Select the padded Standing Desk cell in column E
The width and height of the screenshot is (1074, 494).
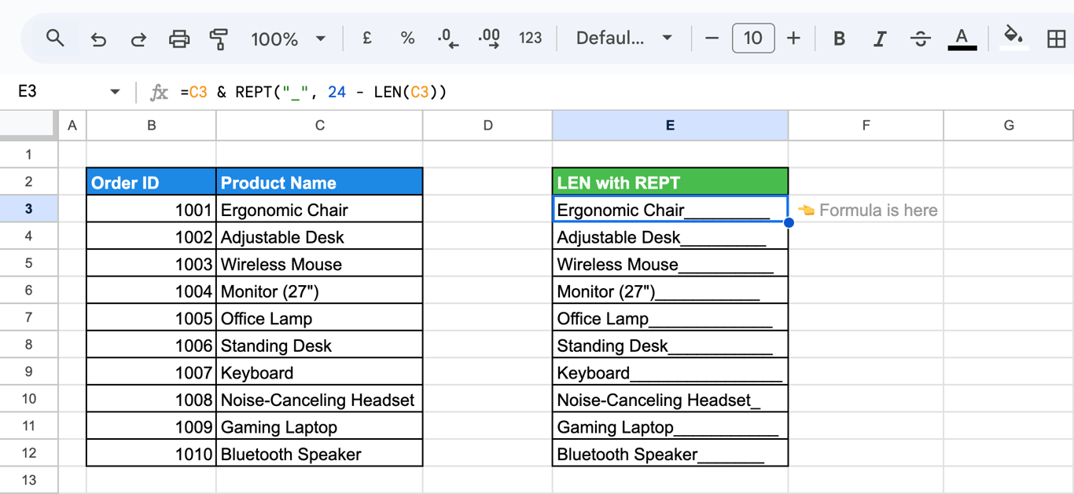click(670, 346)
